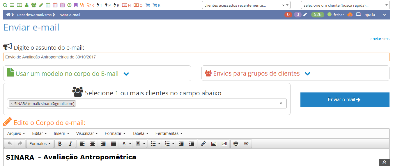393x166 pixels.
Task: Click the insert image icon
Action: coord(214,144)
